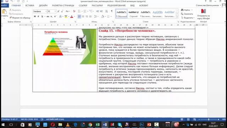
Task: Expand the Styles gallery more arrow
Action: click(x=177, y=17)
